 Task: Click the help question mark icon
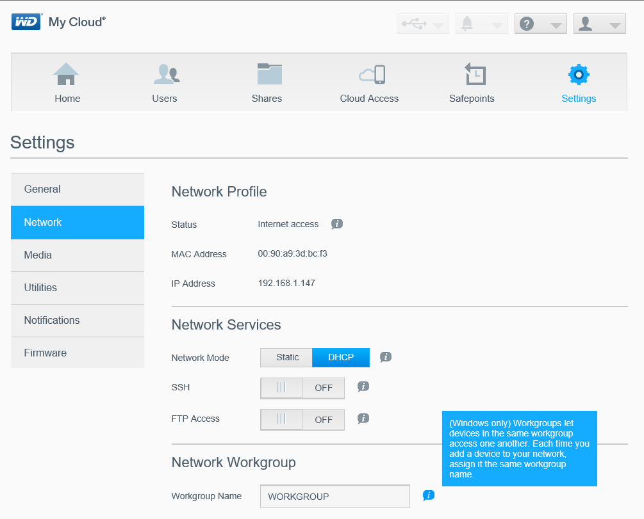click(527, 24)
